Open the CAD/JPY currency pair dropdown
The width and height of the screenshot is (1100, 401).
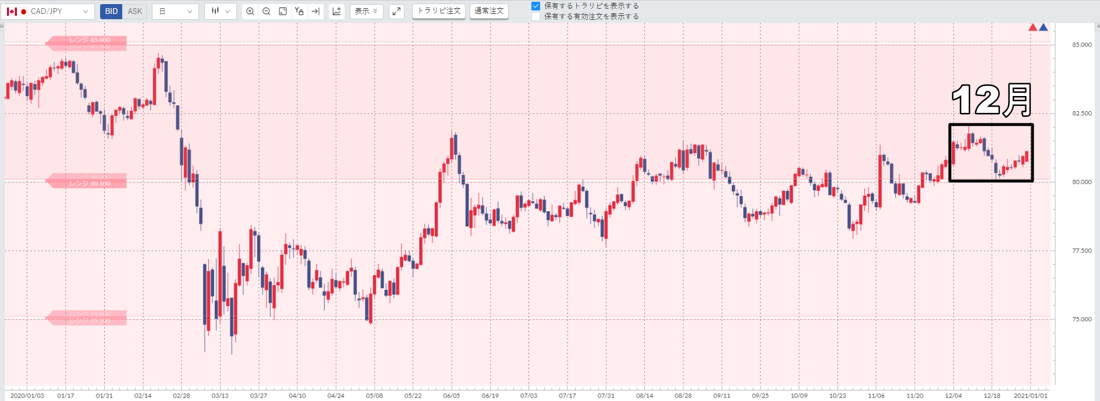(48, 11)
